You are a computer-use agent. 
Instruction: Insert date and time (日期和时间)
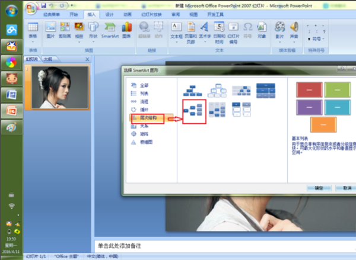click(219, 33)
